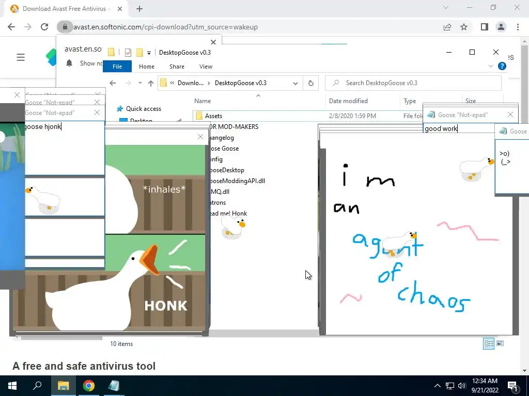The width and height of the screenshot is (529, 396).
Task: Click DesktopGoose v0.3 breadcrumb segment
Action: (x=241, y=83)
